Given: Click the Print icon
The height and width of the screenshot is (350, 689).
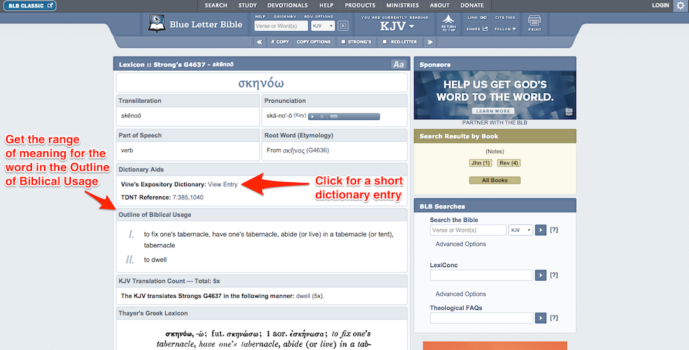Looking at the screenshot, I should (535, 23).
